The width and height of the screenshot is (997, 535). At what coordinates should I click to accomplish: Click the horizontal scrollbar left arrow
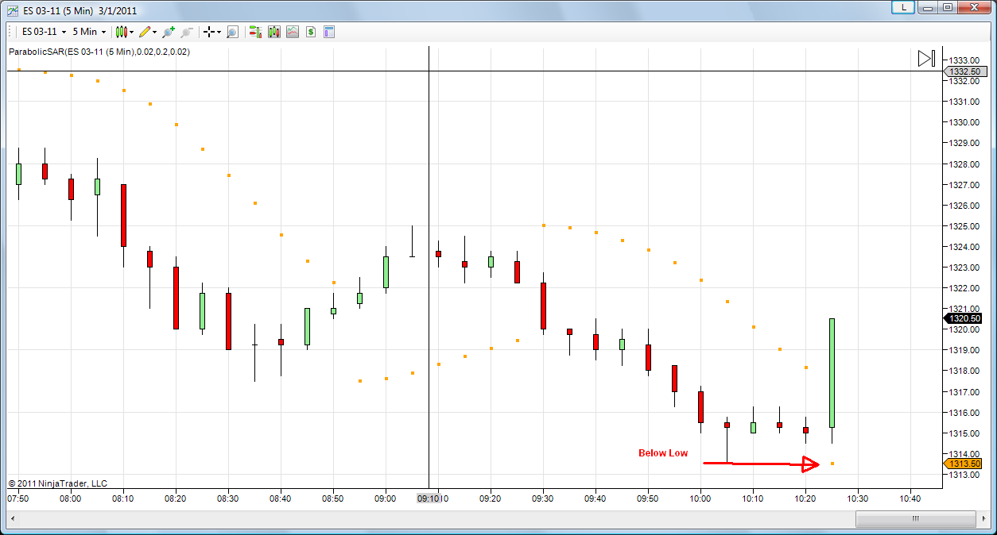[x=14, y=518]
